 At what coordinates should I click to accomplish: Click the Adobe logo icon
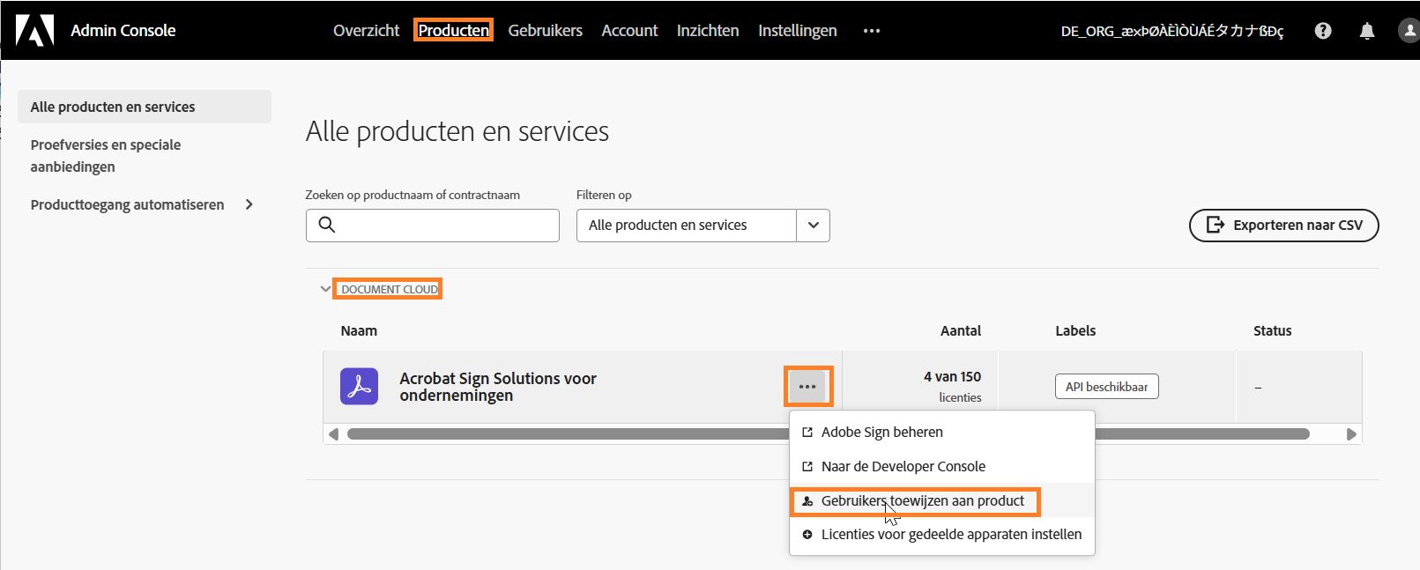[x=35, y=30]
